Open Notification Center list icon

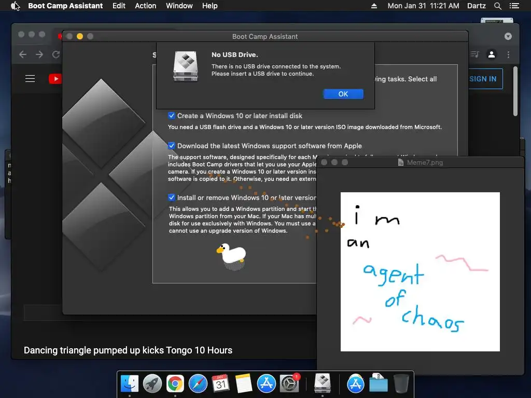coord(514,6)
